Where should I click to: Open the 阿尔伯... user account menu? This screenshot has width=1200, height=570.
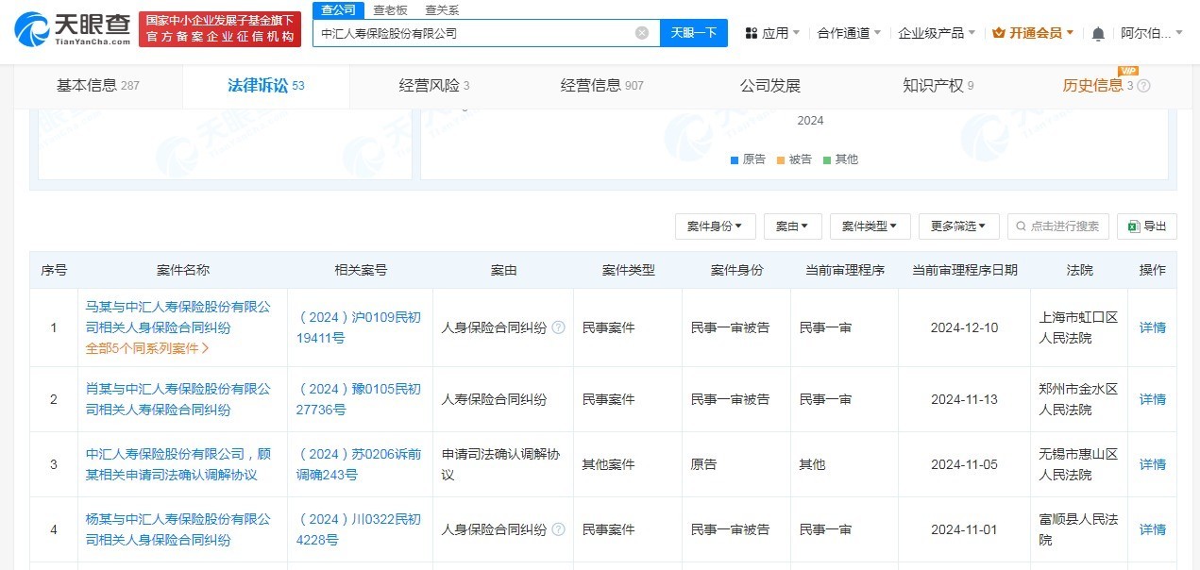tap(1152, 33)
